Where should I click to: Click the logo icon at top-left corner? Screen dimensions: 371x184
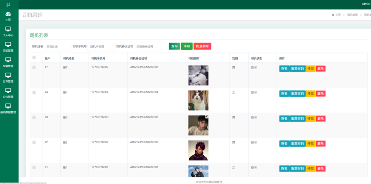[8, 5]
